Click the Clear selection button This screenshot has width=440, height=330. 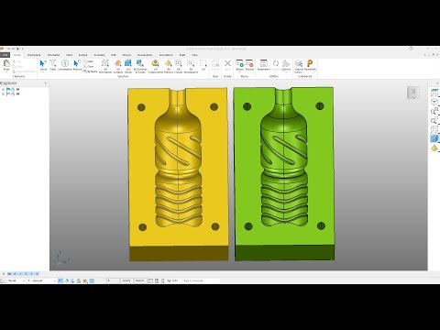pyautogui.click(x=89, y=66)
